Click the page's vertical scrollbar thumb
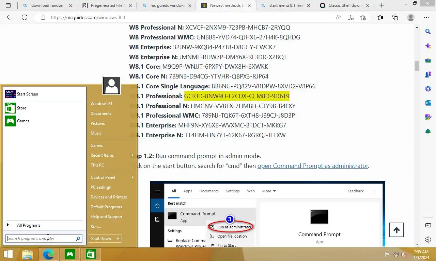This screenshot has width=436, height=261. click(417, 66)
